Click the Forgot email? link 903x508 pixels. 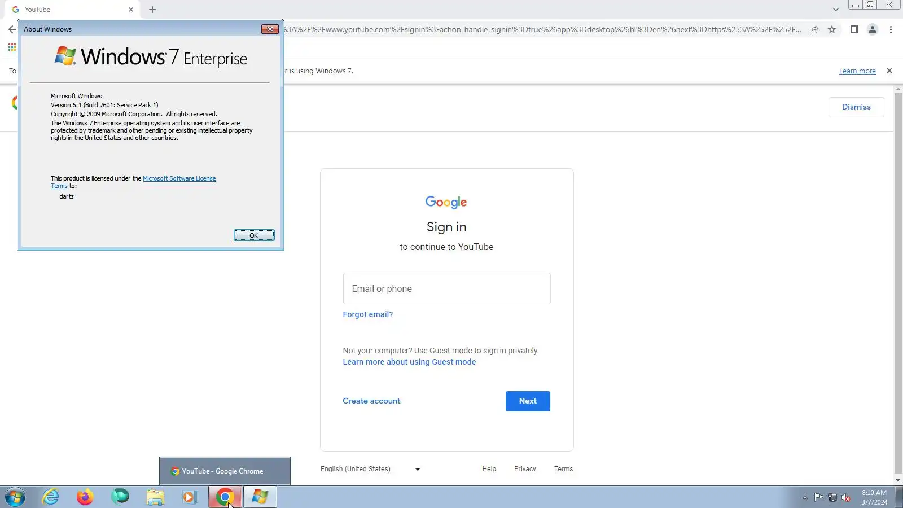(367, 314)
